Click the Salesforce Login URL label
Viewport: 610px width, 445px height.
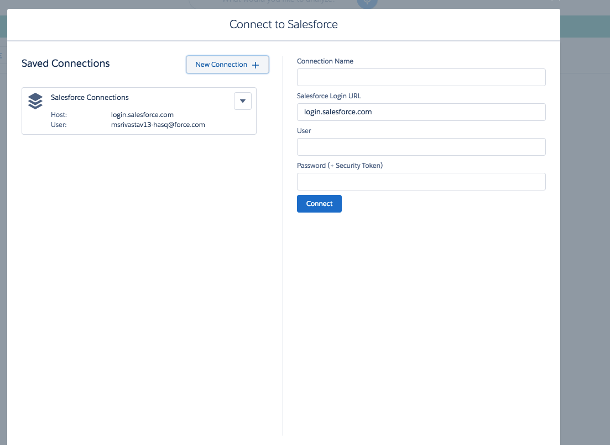click(x=329, y=96)
